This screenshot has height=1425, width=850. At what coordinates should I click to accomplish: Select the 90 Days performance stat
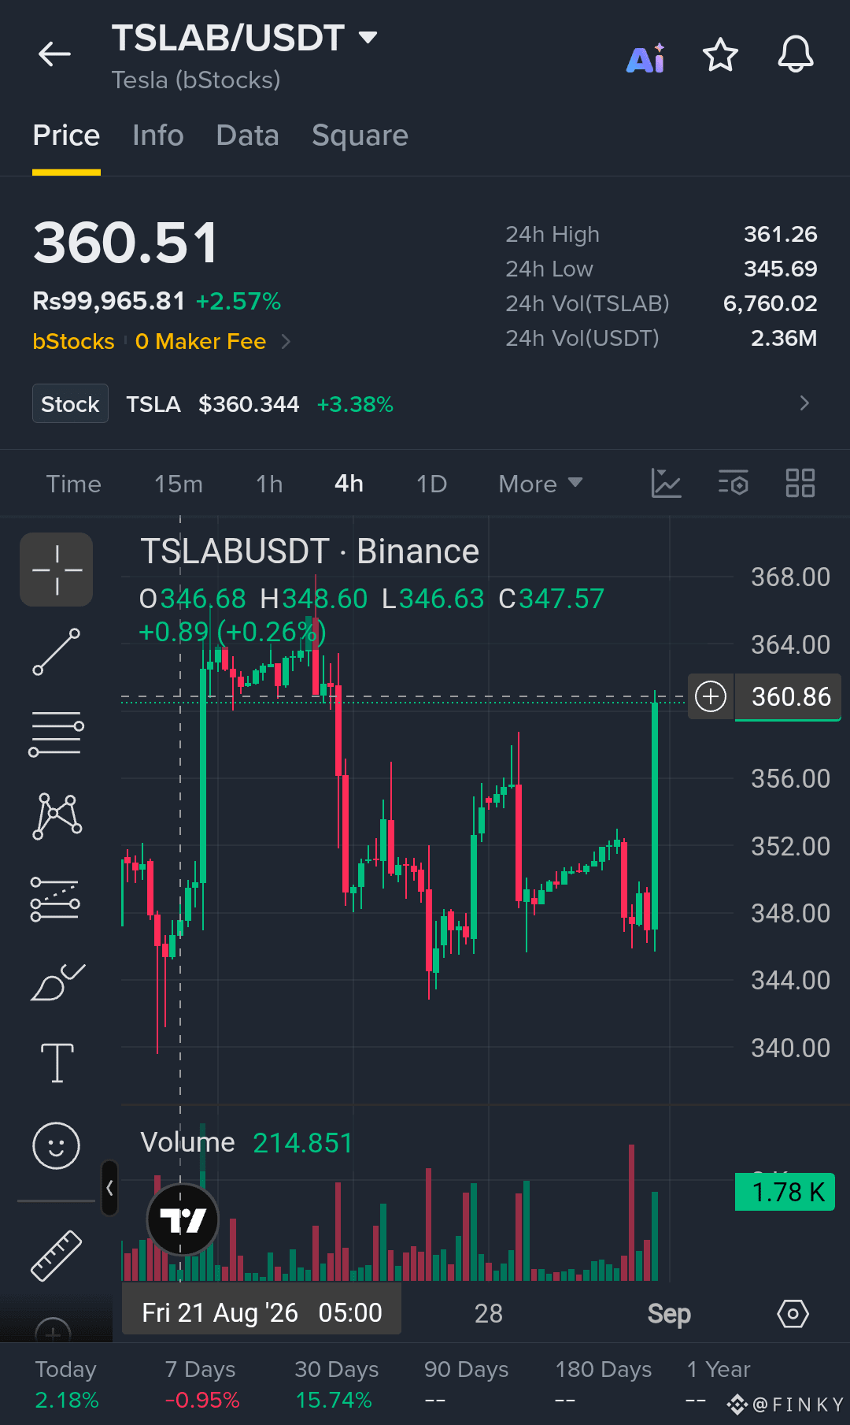pyautogui.click(x=466, y=1384)
